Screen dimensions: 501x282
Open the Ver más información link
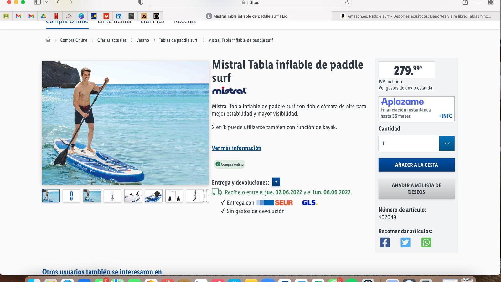[x=237, y=148]
